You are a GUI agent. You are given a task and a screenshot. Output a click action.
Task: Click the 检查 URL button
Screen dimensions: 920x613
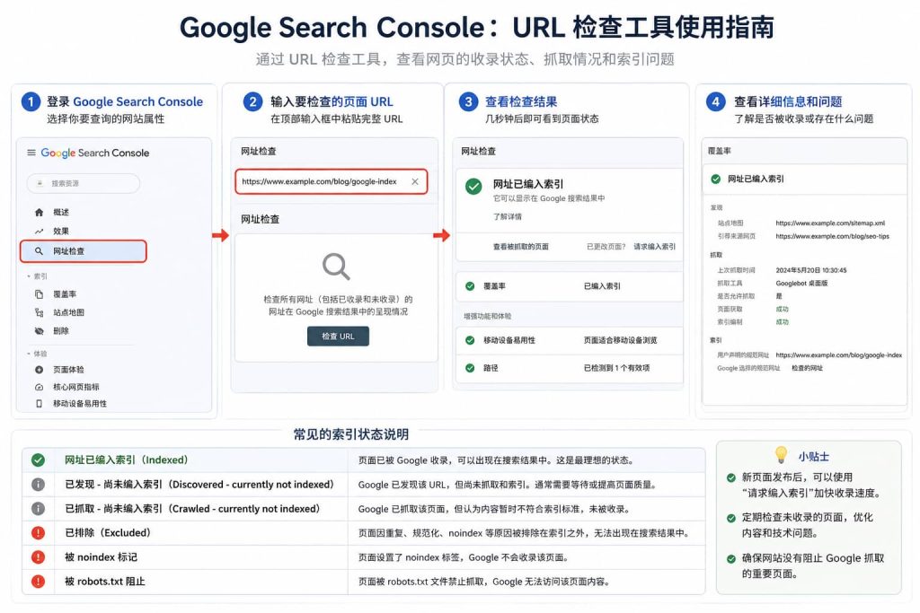pos(338,337)
